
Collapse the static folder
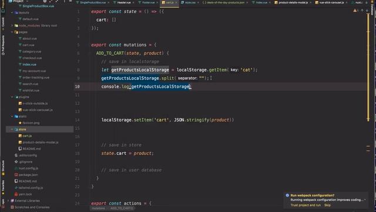pos(12,117)
